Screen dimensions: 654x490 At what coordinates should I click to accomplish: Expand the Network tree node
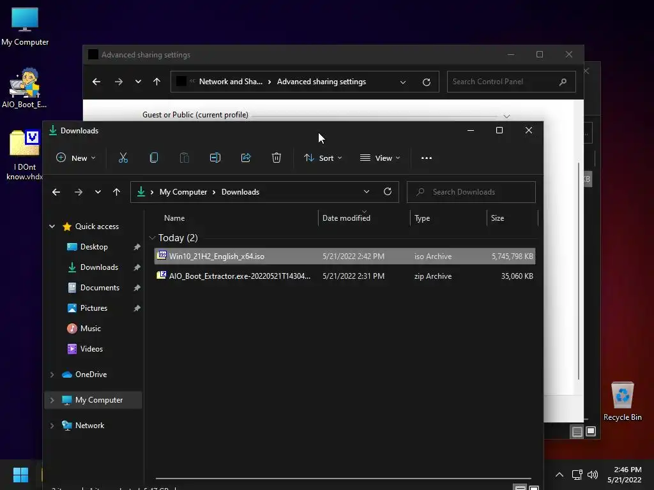[52, 426]
